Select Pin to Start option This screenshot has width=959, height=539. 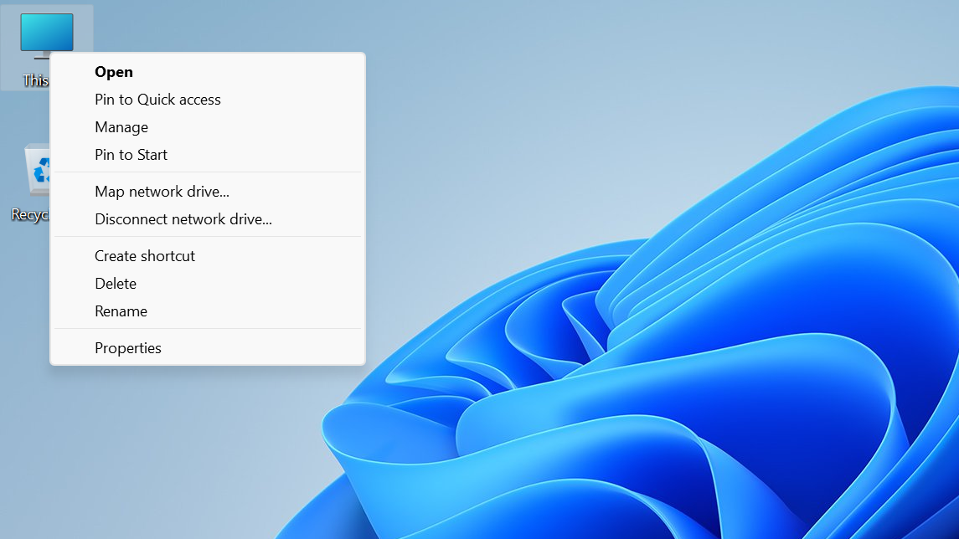point(131,155)
